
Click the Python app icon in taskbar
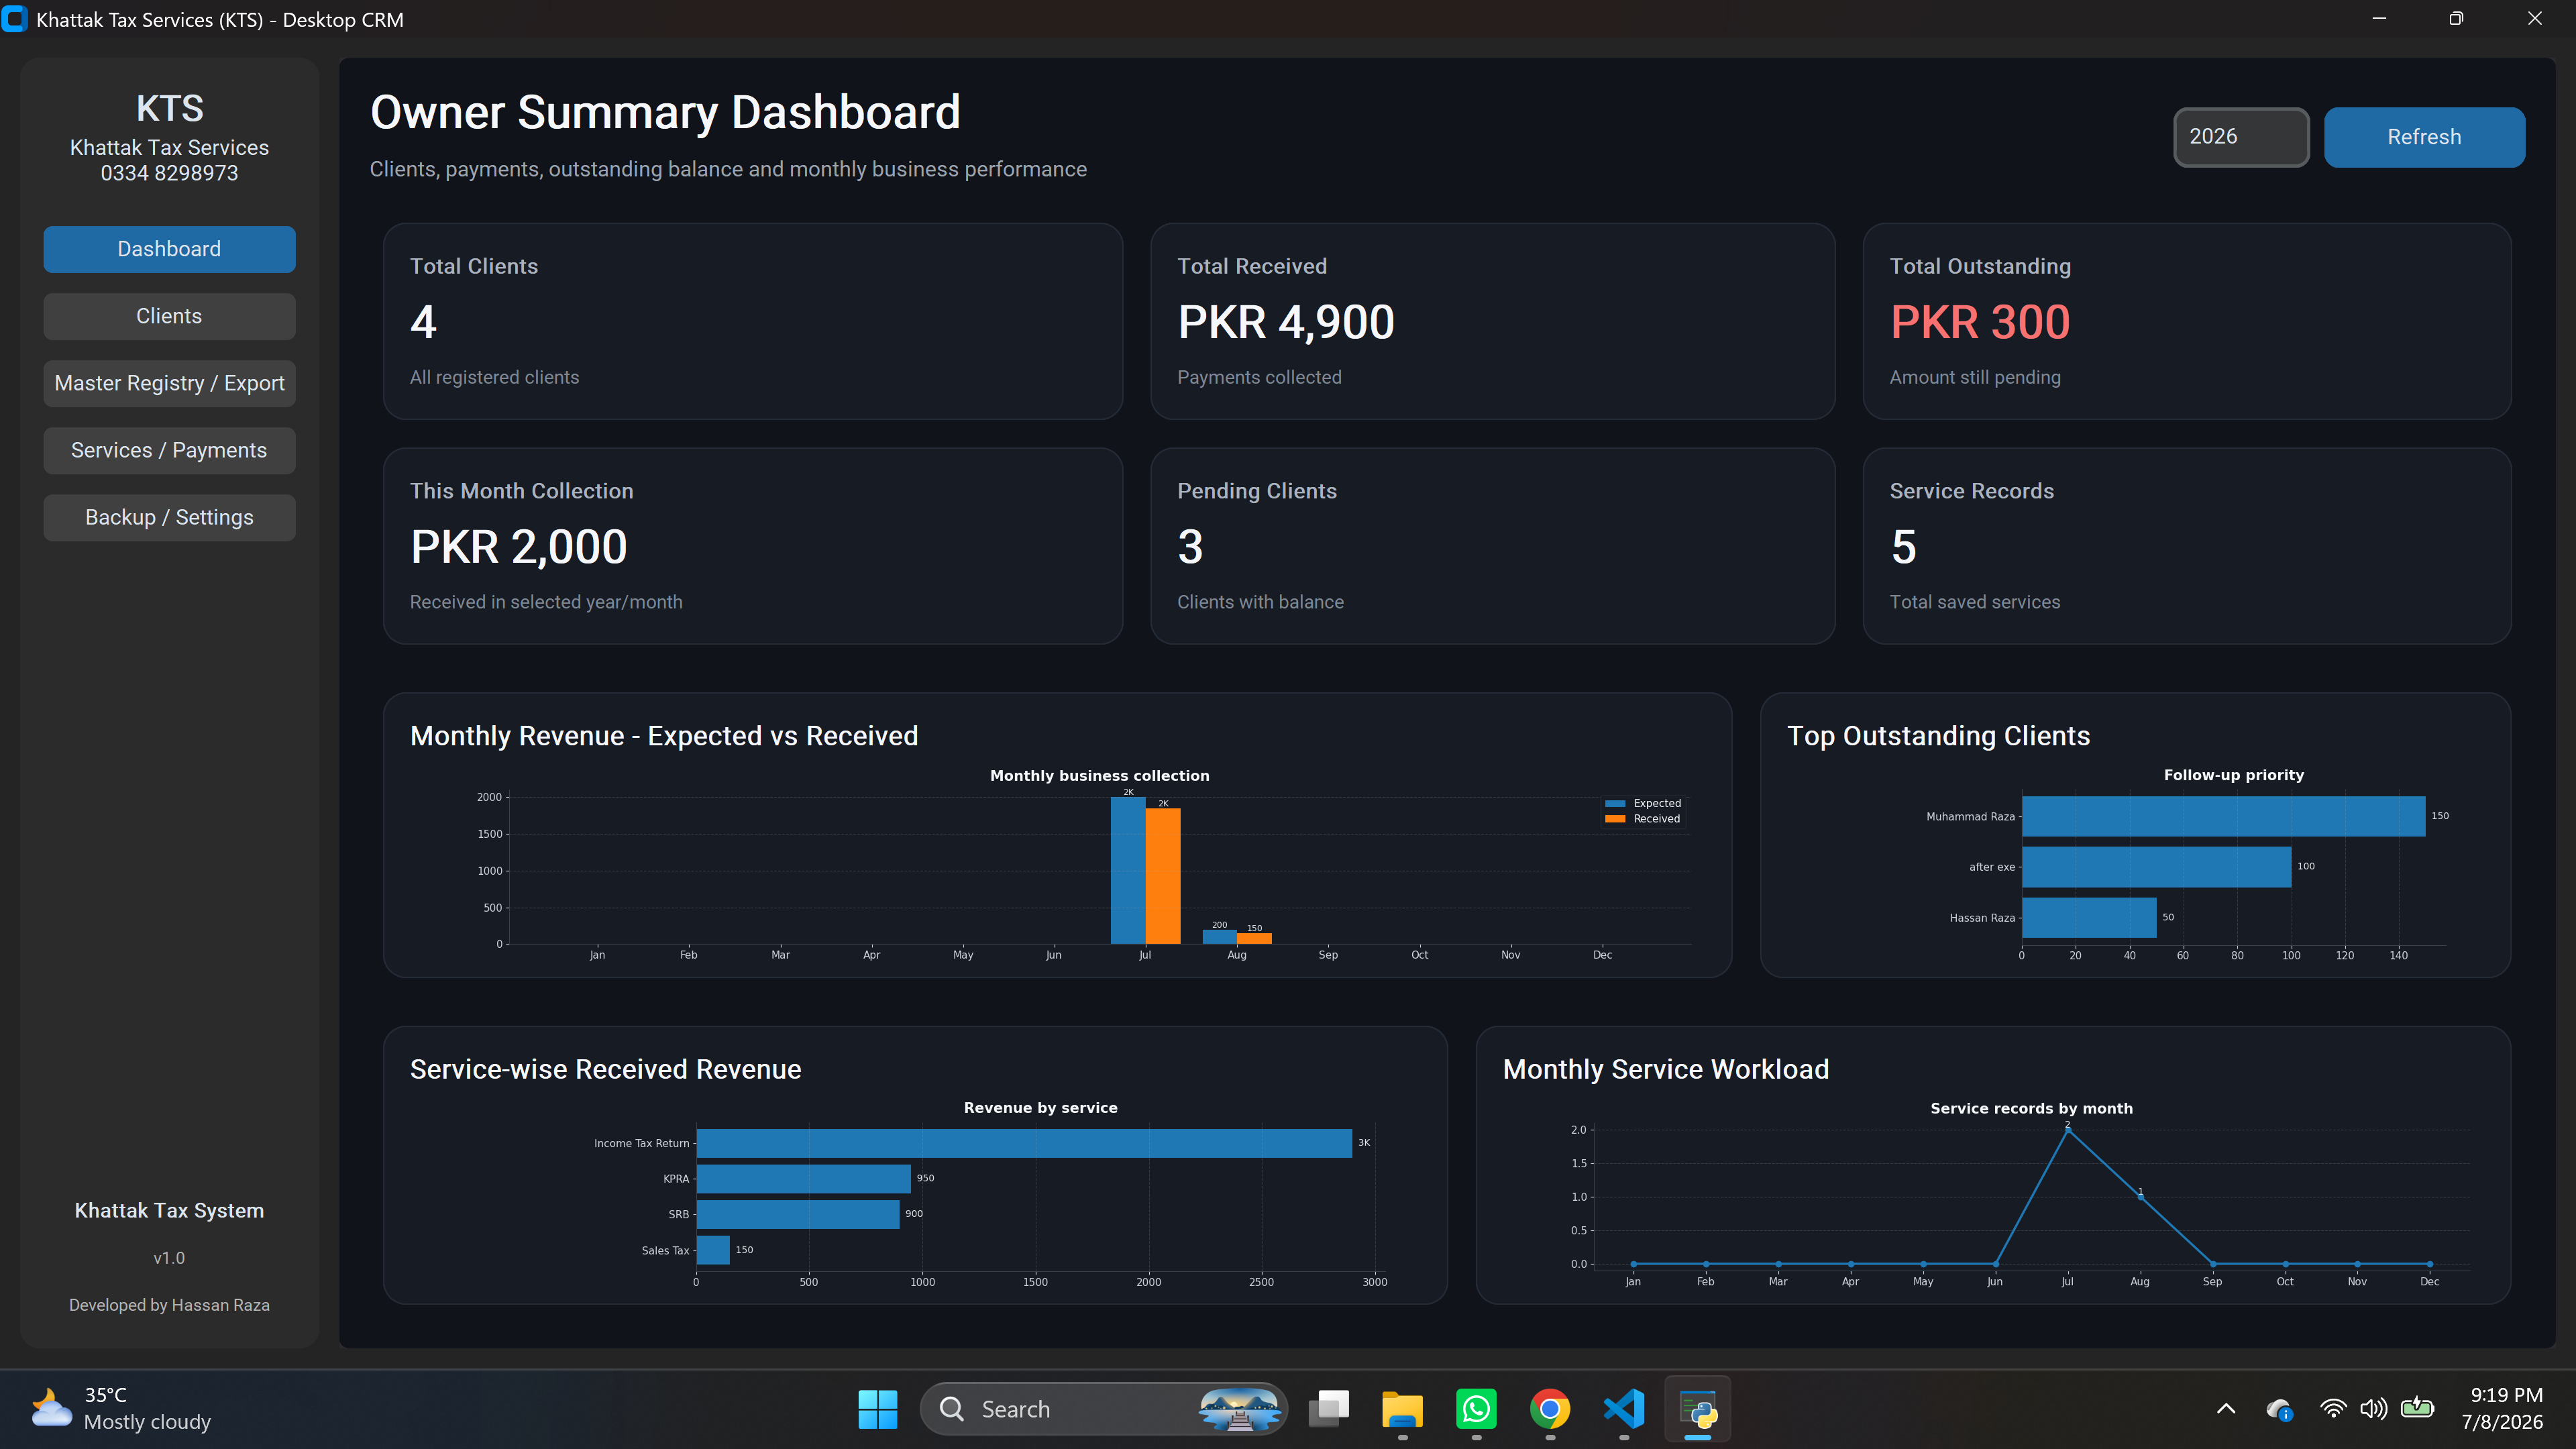(1698, 1409)
